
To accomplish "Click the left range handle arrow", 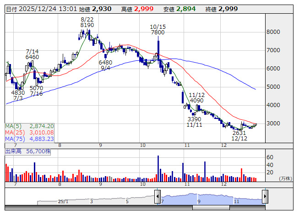I will click(x=158, y=196).
